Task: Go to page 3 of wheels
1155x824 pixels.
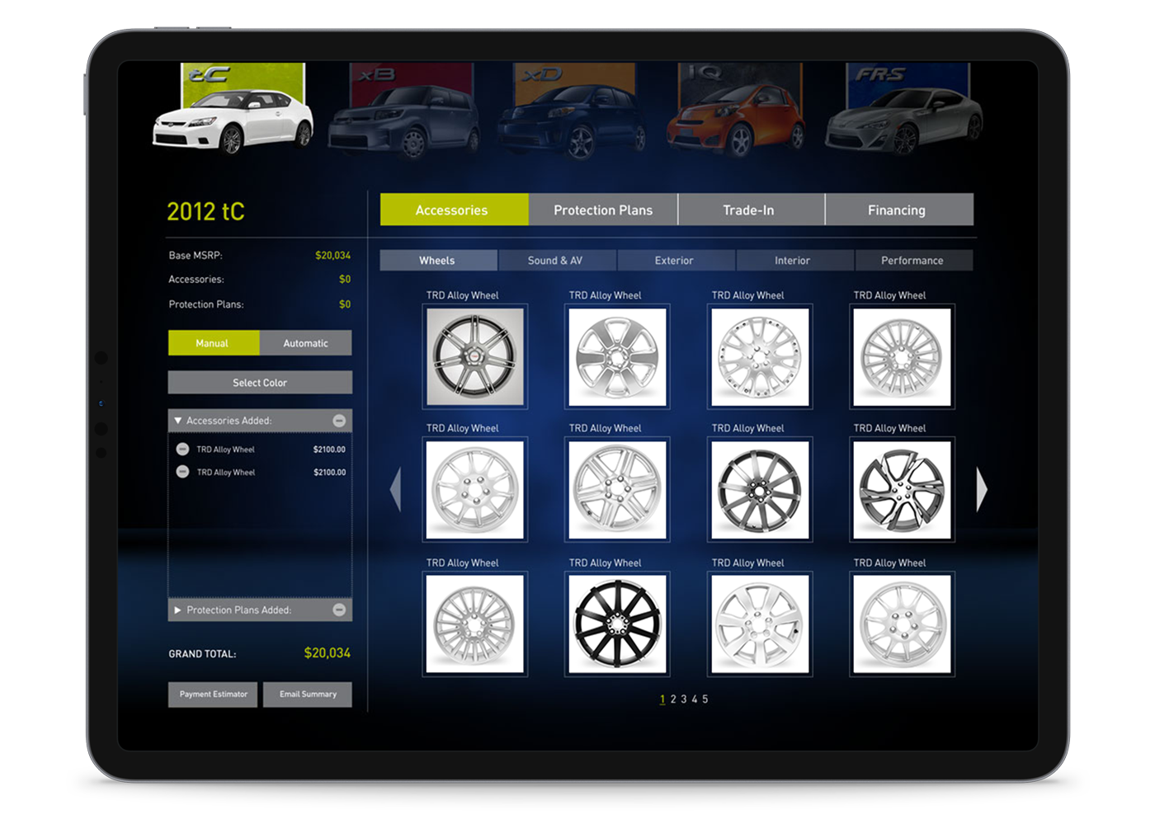Action: pyautogui.click(x=684, y=699)
